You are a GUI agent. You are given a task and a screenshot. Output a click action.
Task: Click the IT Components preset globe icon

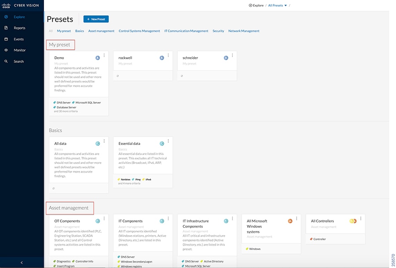tap(162, 221)
